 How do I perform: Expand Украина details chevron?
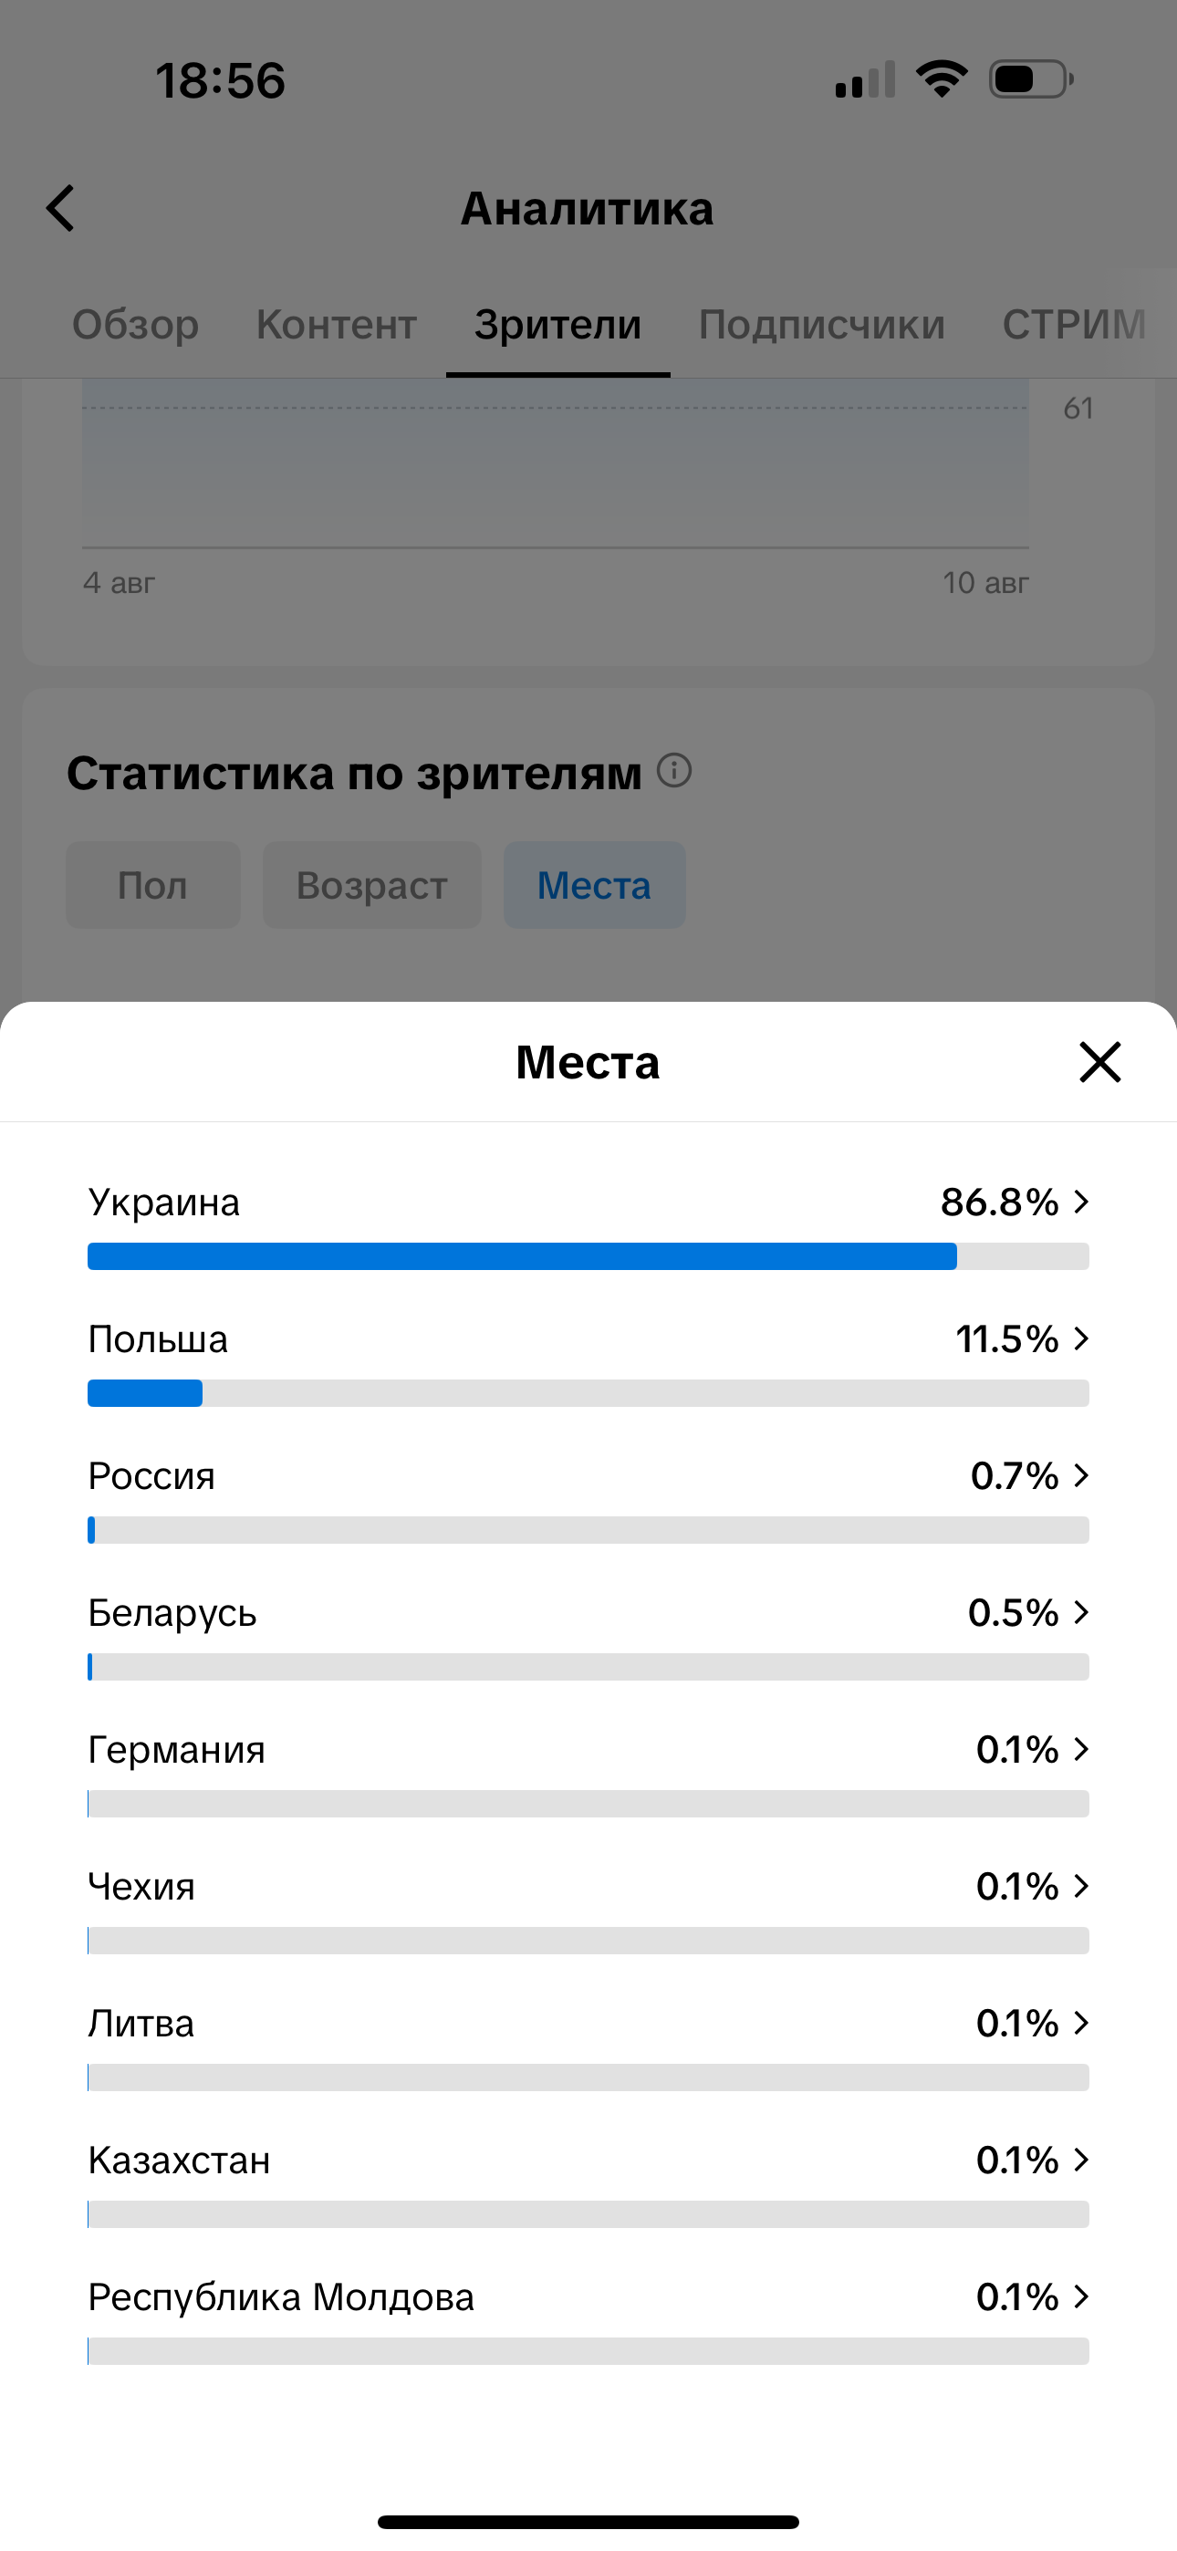[x=1082, y=1203]
